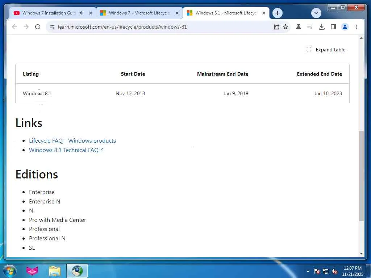This screenshot has width=371, height=278.
Task: View site information icon in address bar
Action: pyautogui.click(x=52, y=27)
